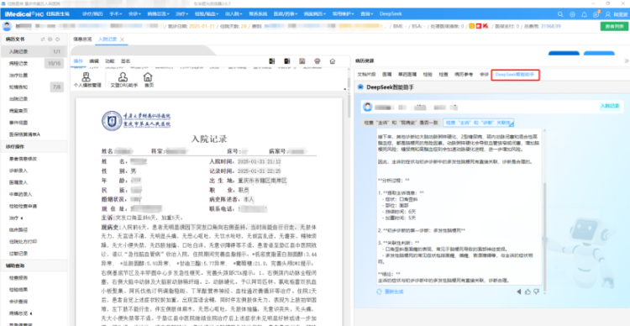Screen dimensions: 630x326
Task: Open 个人模板管理 template manager icon
Action: 87,80
